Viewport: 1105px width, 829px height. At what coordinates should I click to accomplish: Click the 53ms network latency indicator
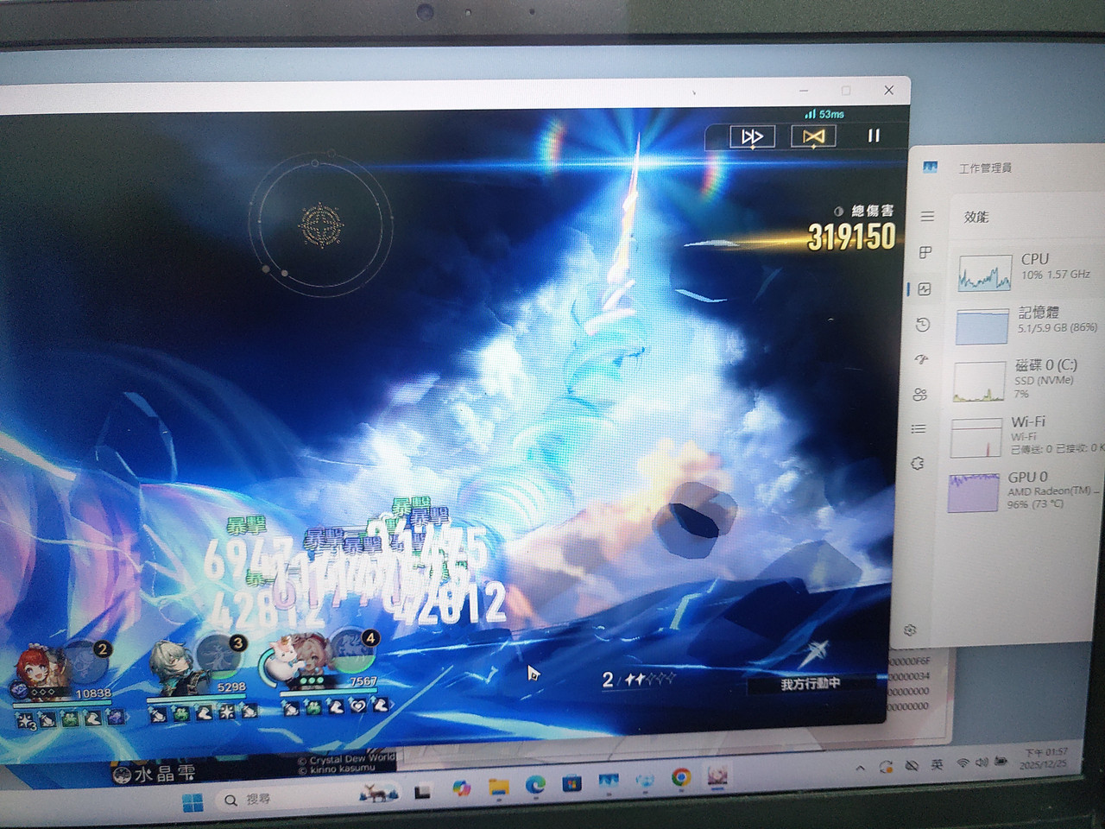(824, 114)
